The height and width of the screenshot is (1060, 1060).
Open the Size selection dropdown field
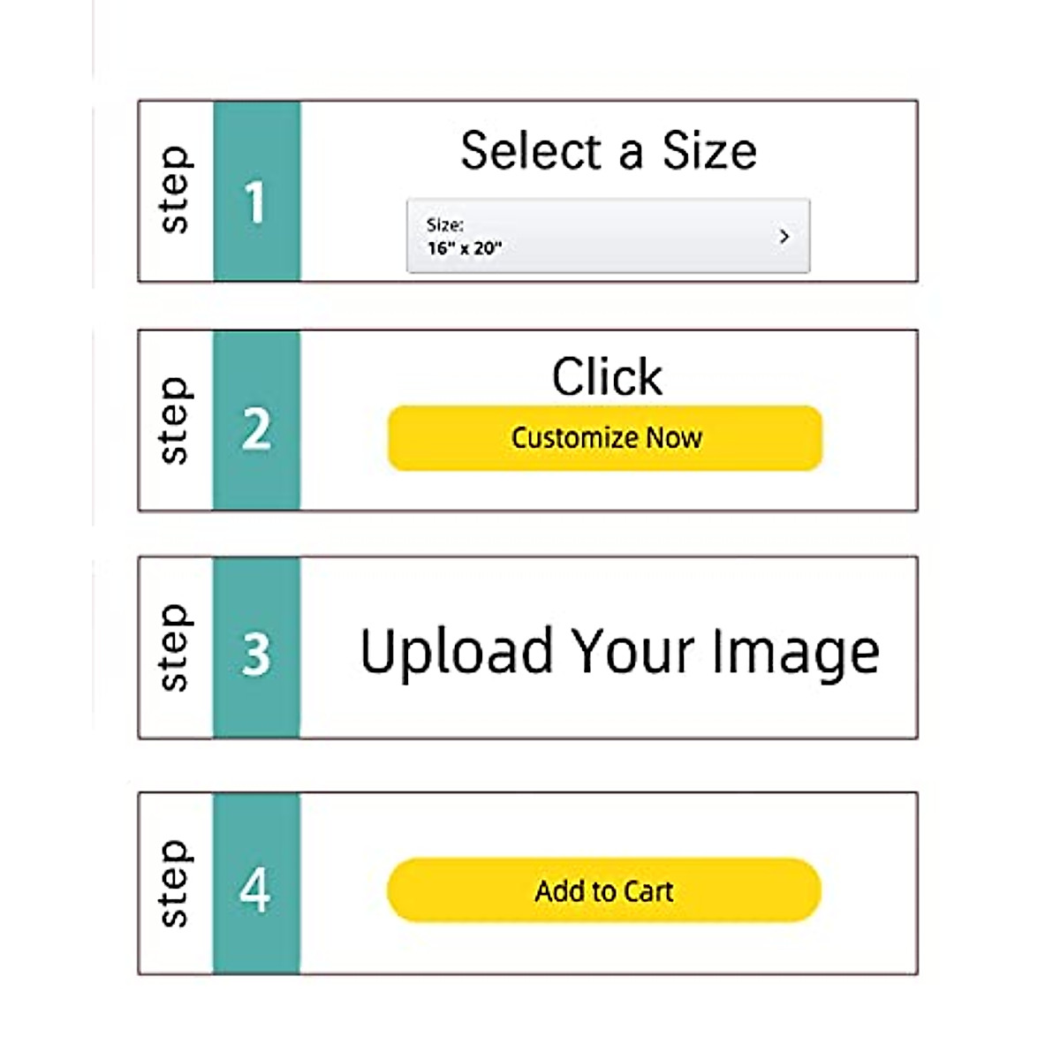point(608,236)
